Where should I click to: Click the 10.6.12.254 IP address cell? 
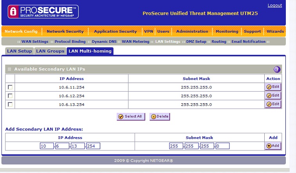72,96
